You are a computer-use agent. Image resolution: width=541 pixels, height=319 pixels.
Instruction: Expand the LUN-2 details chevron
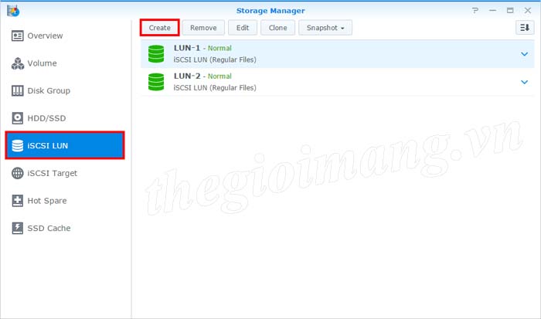pos(524,82)
